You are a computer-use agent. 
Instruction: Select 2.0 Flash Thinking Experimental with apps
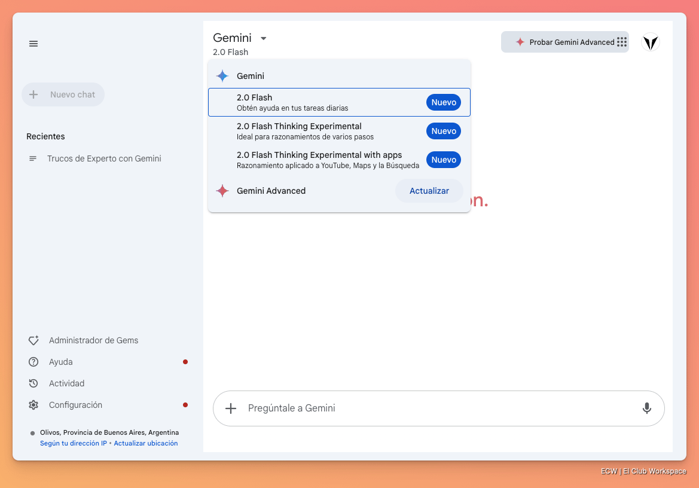coord(339,160)
